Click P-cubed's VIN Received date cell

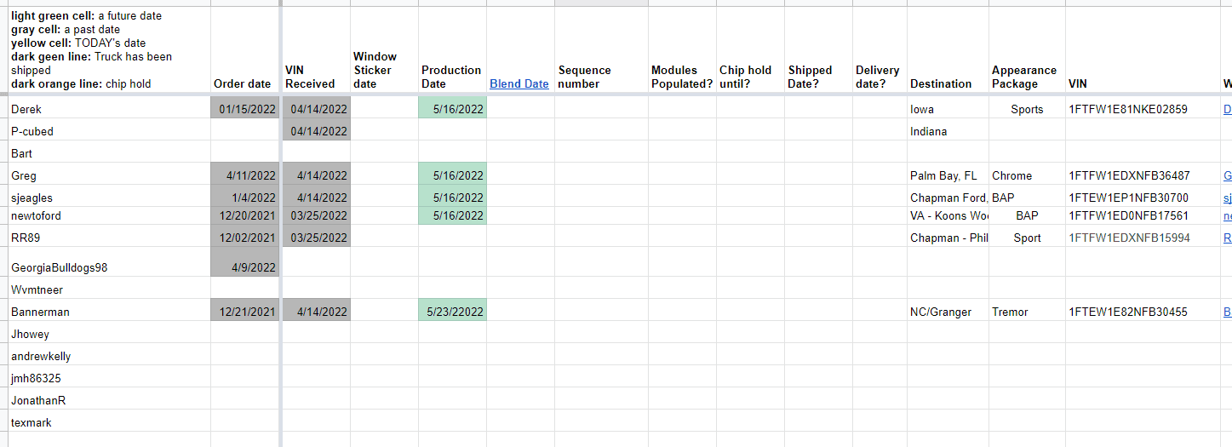pyautogui.click(x=317, y=131)
